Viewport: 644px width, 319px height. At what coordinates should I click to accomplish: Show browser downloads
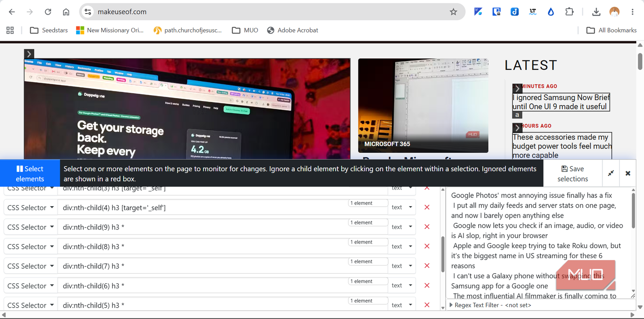(596, 12)
